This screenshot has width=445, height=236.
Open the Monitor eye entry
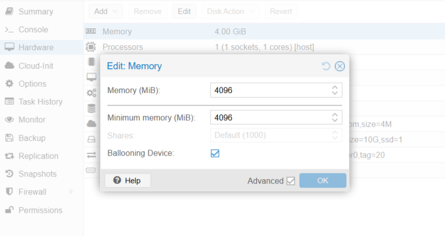pos(32,120)
